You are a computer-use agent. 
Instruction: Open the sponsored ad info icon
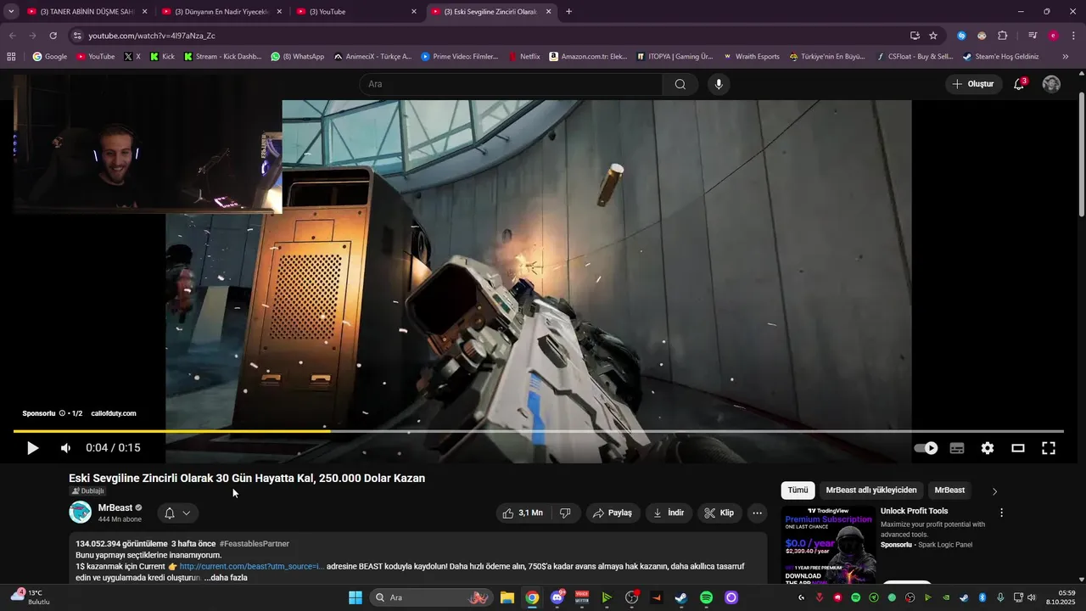click(62, 413)
